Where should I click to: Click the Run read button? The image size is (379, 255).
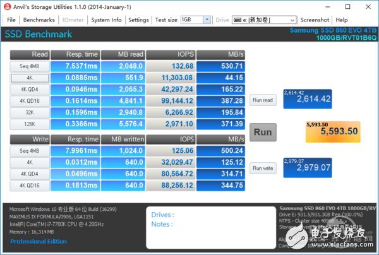pyautogui.click(x=263, y=100)
